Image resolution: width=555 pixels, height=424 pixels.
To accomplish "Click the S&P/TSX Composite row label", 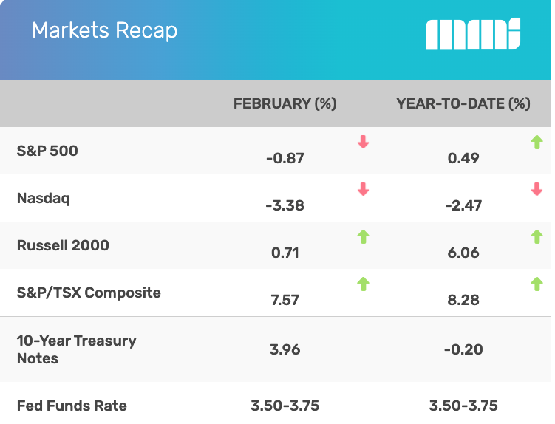I will 89,293.
